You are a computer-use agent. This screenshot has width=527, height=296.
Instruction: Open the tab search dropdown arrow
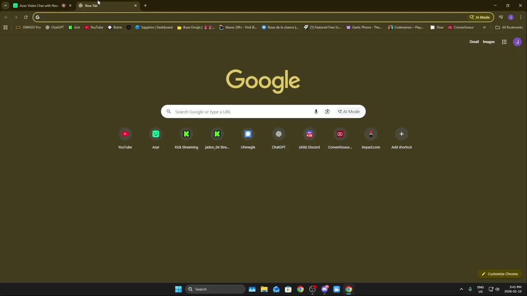[x=5, y=6]
